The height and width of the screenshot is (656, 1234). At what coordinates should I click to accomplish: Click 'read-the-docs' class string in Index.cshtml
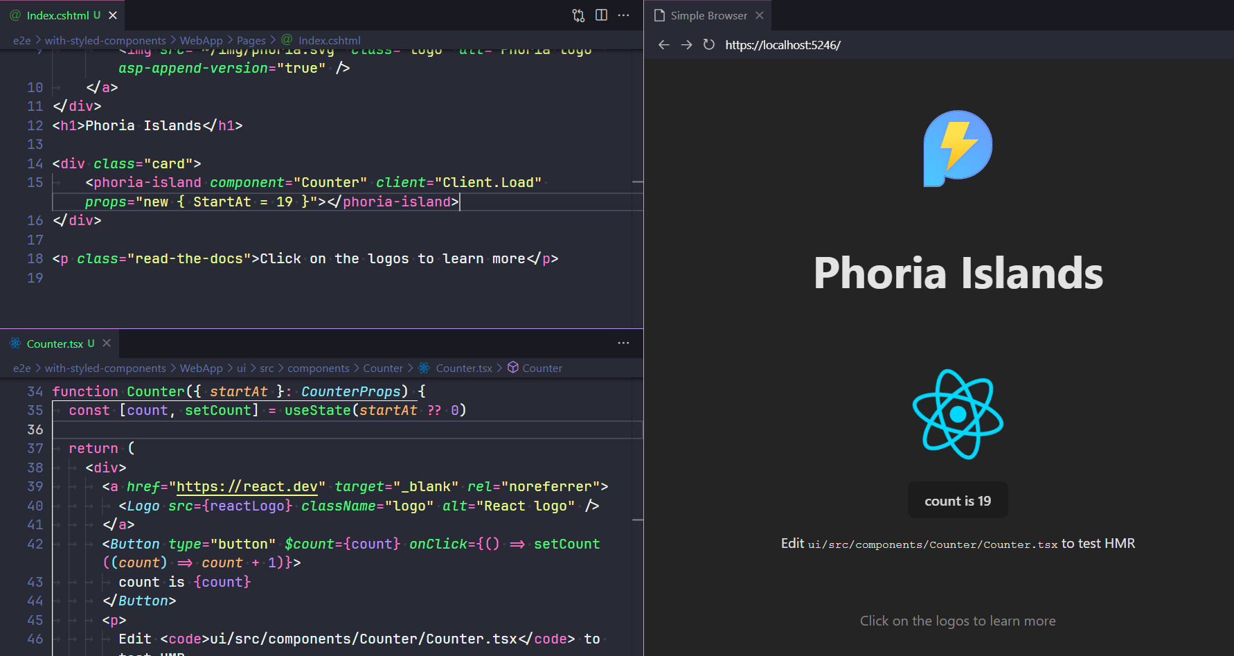(189, 258)
